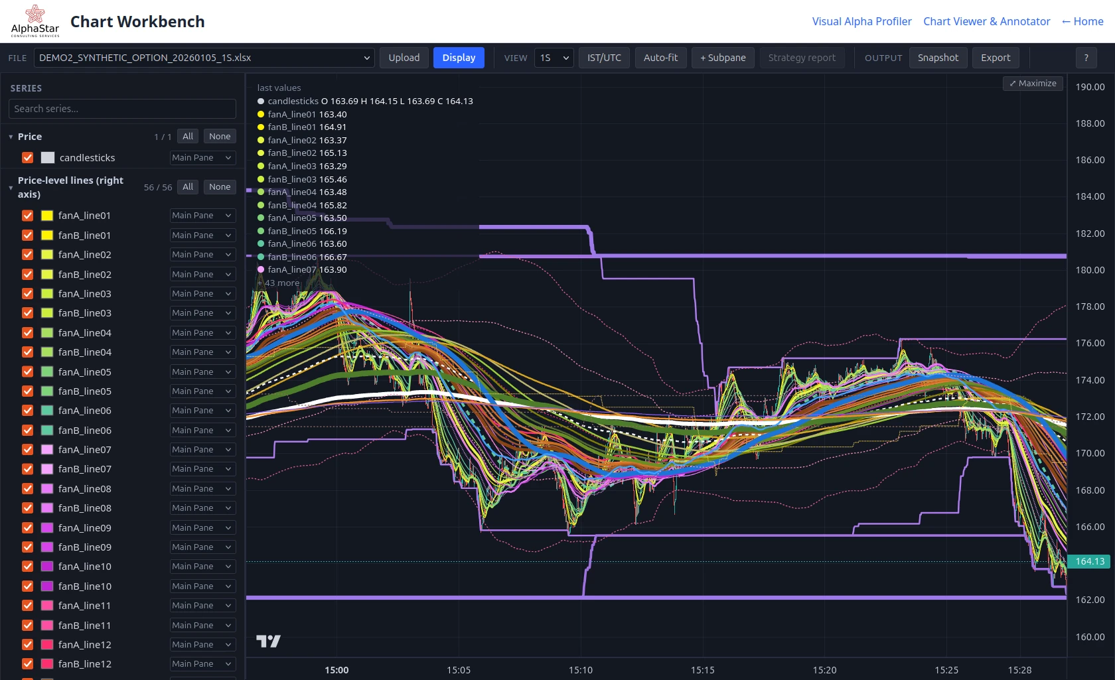Uncheck the candlesticks series checkbox
Screen dimensions: 1115x680
point(27,158)
